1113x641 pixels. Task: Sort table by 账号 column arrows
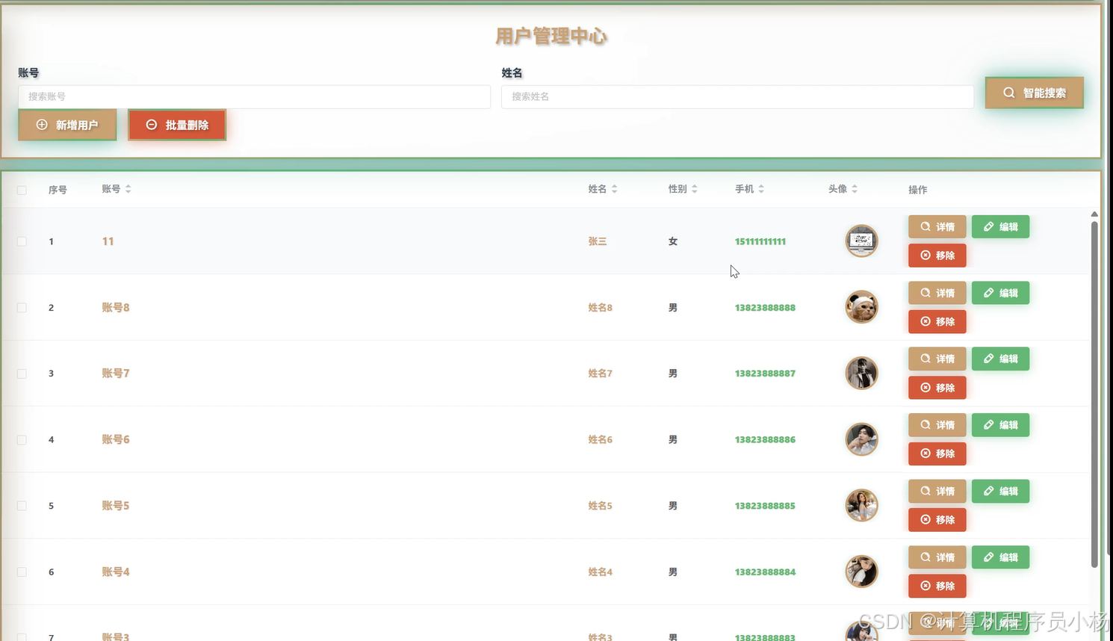click(x=128, y=189)
